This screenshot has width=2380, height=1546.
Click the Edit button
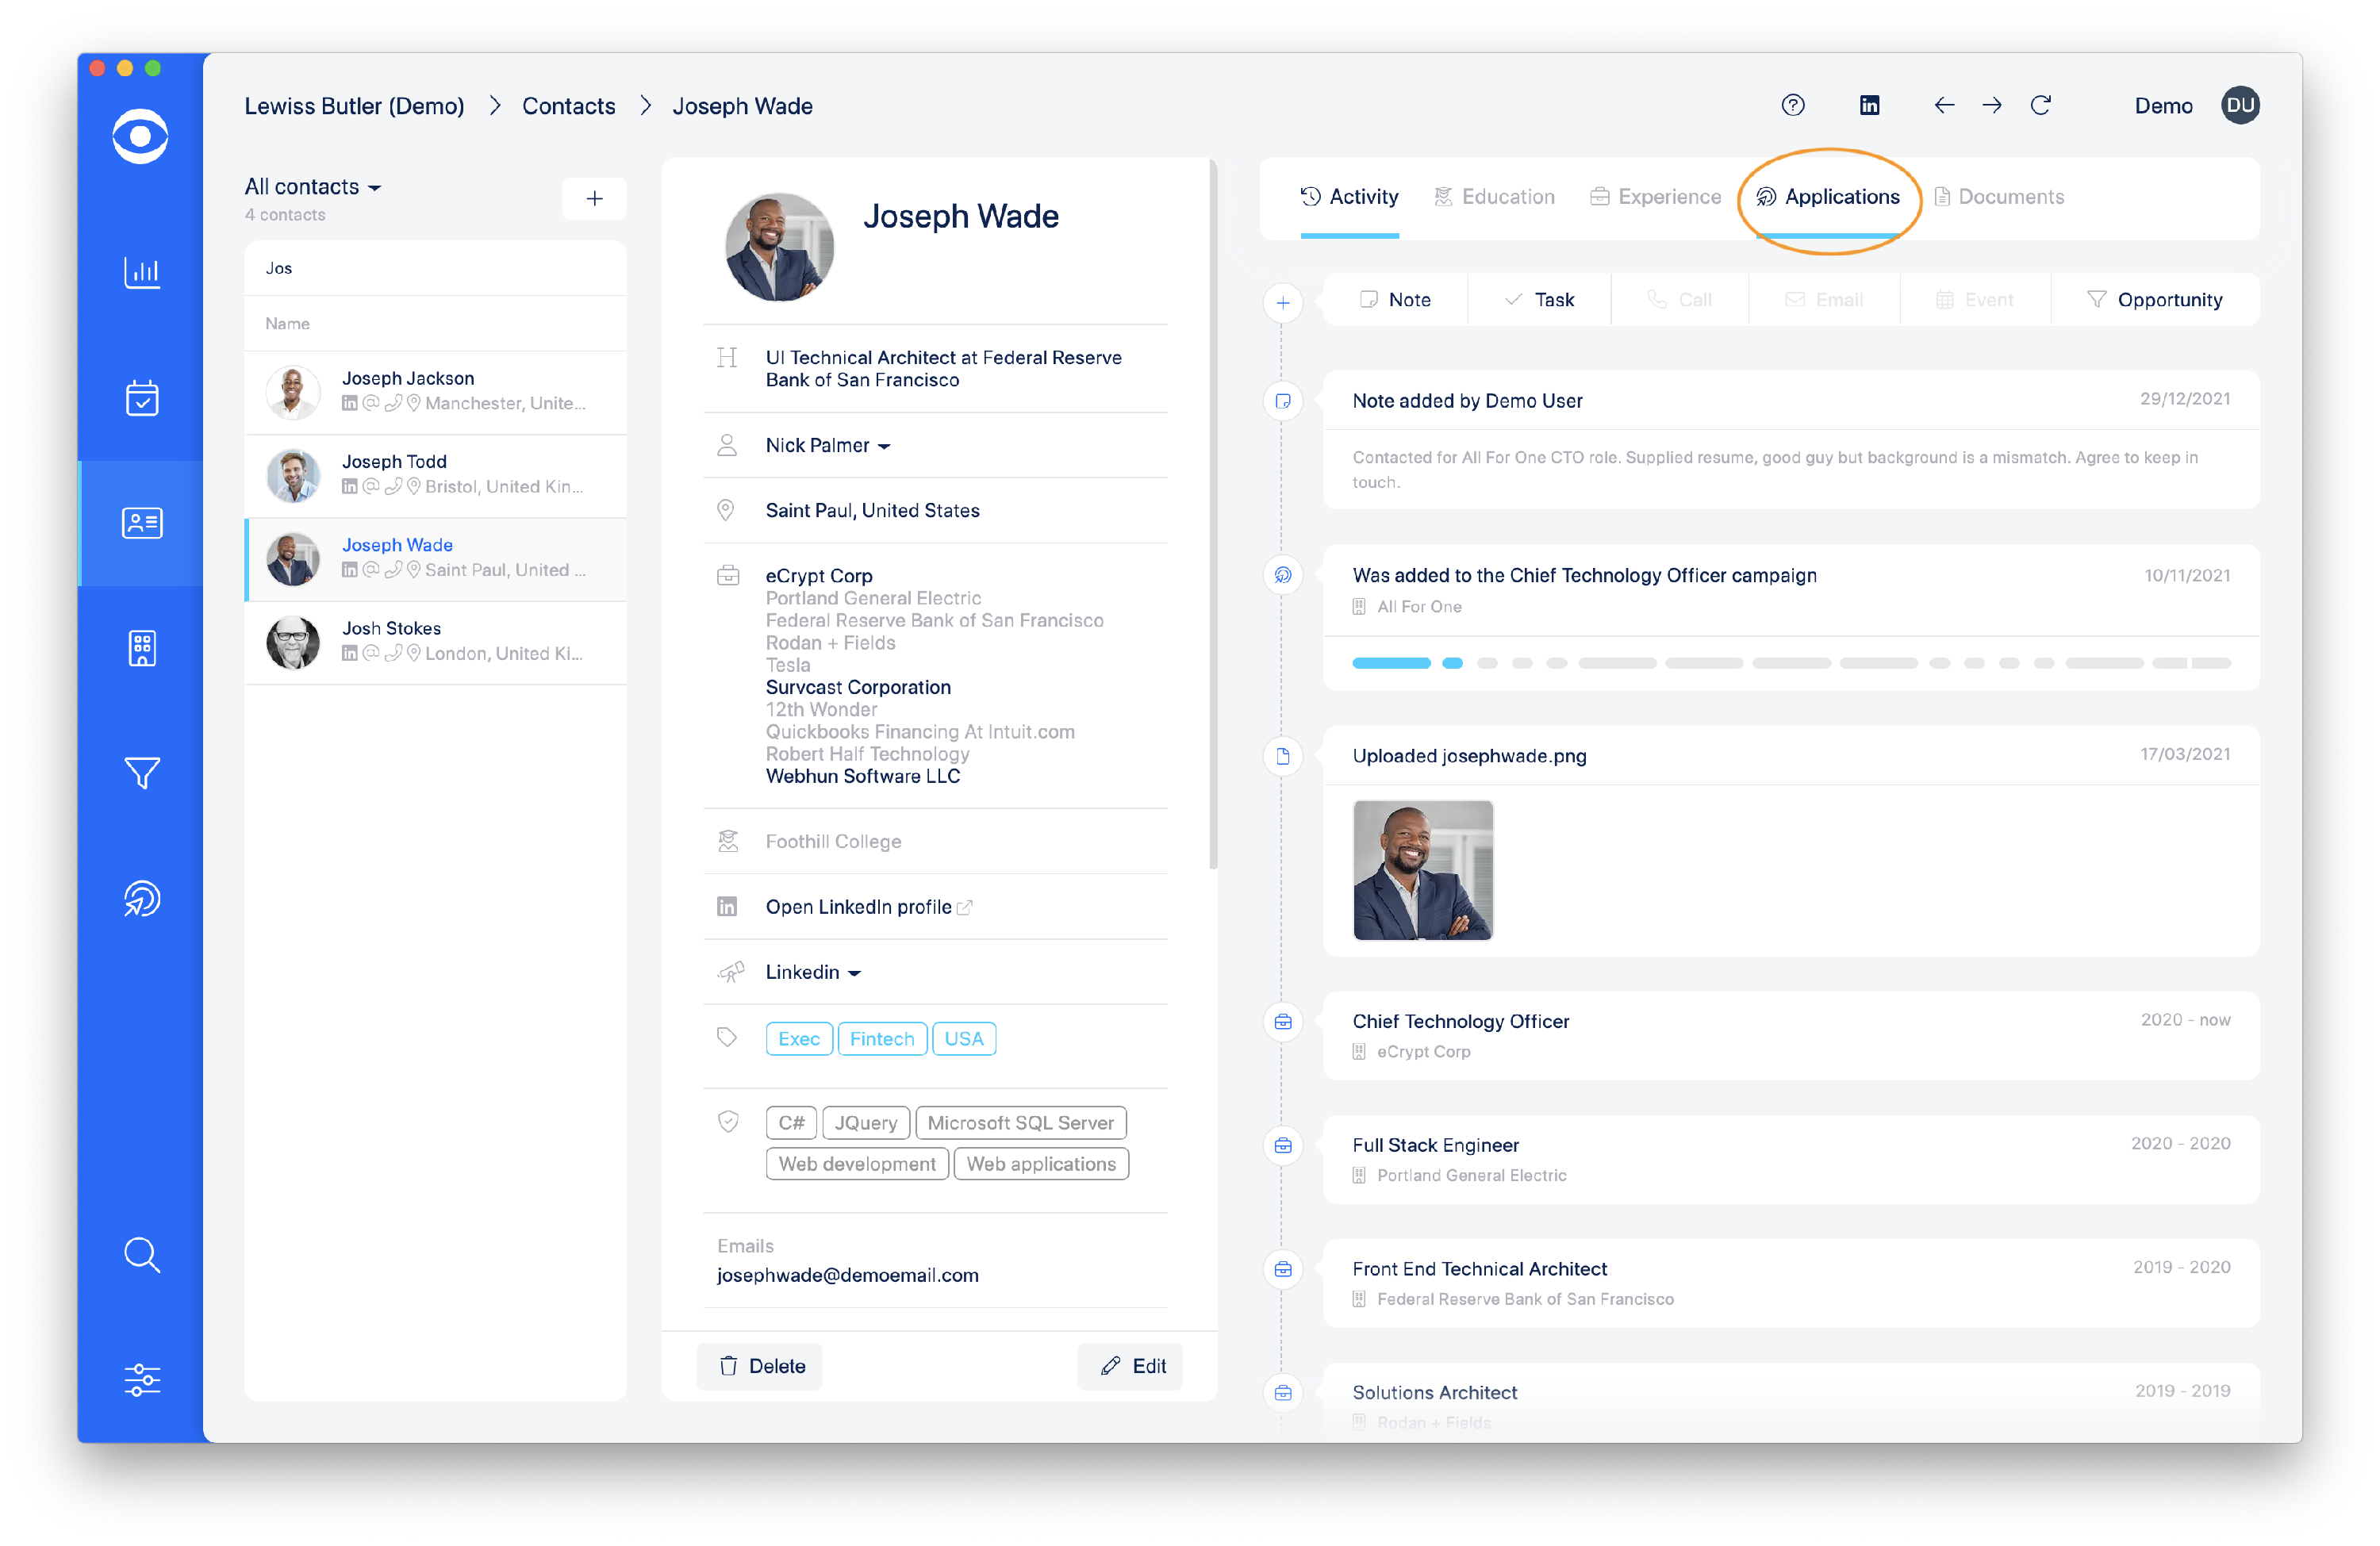(x=1132, y=1366)
